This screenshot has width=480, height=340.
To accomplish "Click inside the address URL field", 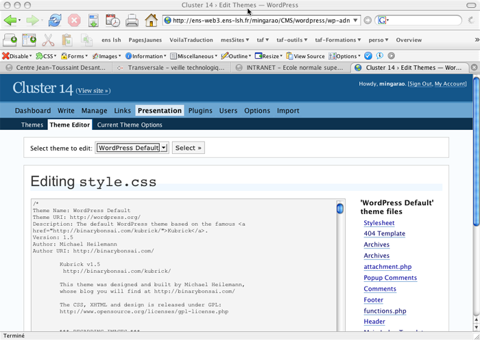I will [261, 21].
